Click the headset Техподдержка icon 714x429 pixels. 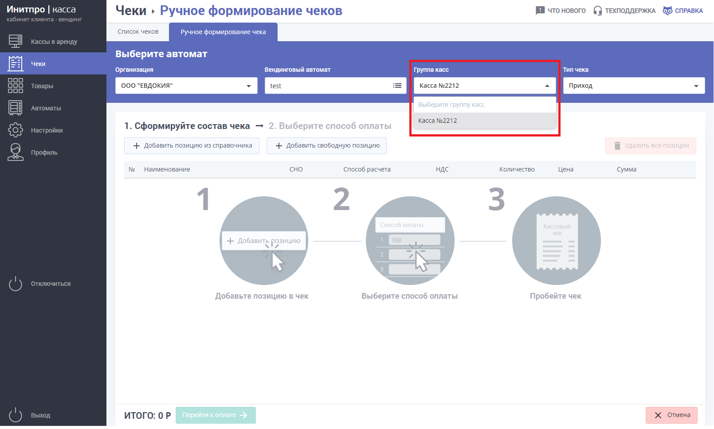coord(598,11)
